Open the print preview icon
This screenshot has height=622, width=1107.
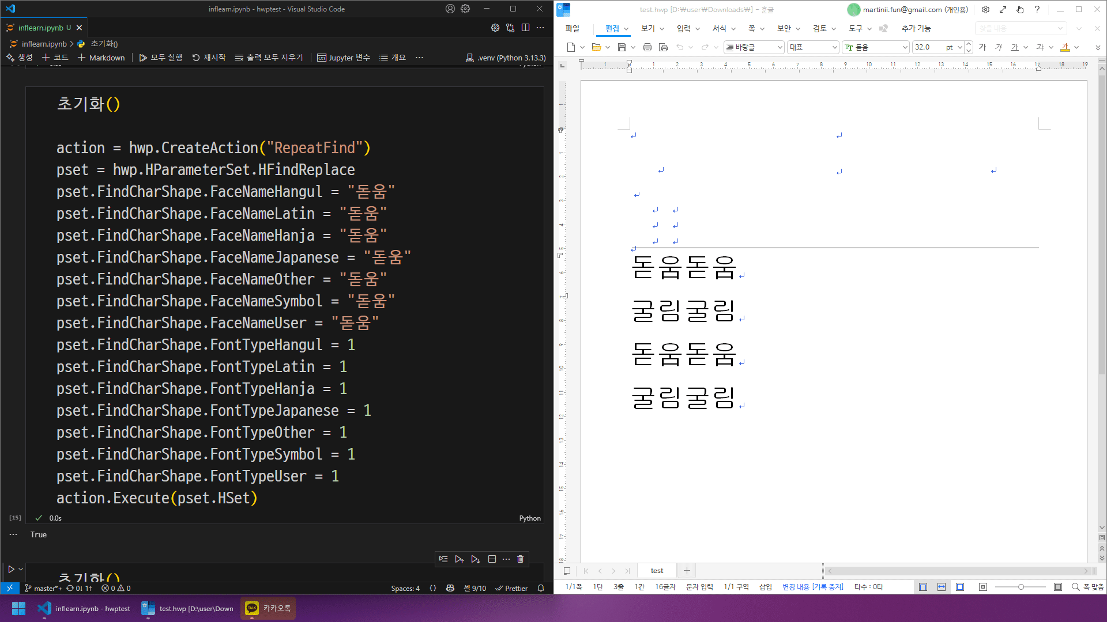663,47
